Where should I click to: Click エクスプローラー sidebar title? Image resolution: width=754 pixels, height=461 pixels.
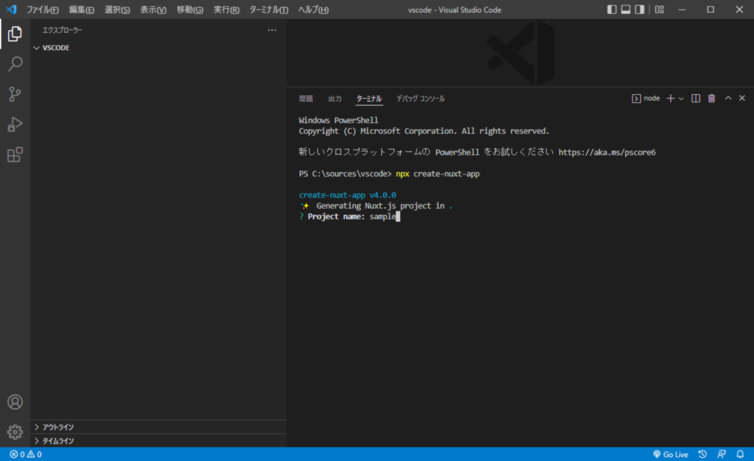62,30
